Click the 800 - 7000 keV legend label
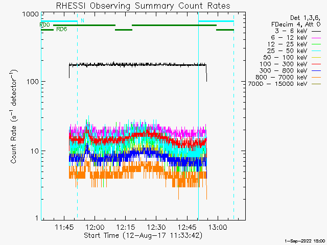 [x=282, y=77]
